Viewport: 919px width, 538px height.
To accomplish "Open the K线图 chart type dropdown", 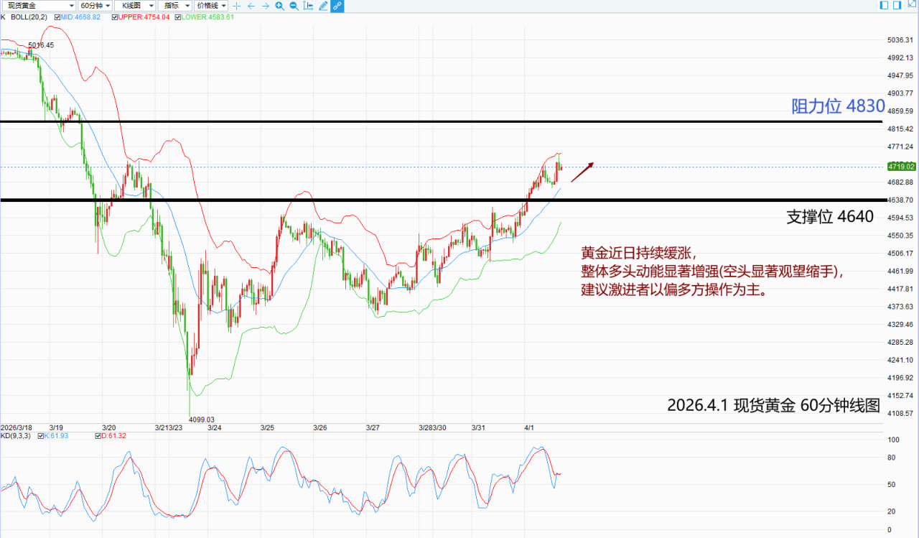I will click(134, 6).
